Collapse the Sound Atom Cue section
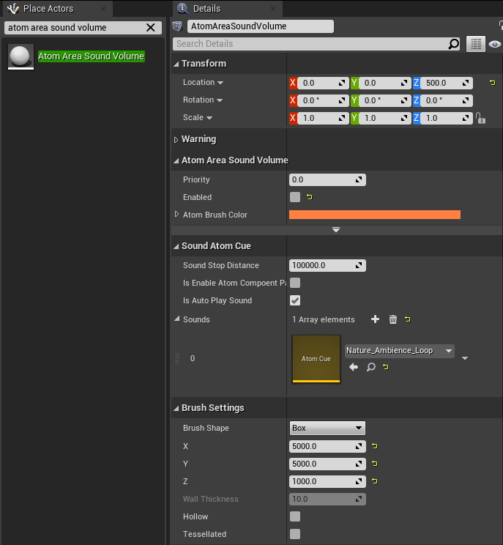The image size is (503, 545). pyautogui.click(x=176, y=246)
